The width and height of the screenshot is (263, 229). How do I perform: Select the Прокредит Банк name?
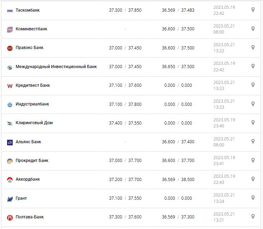pyautogui.click(x=32, y=161)
